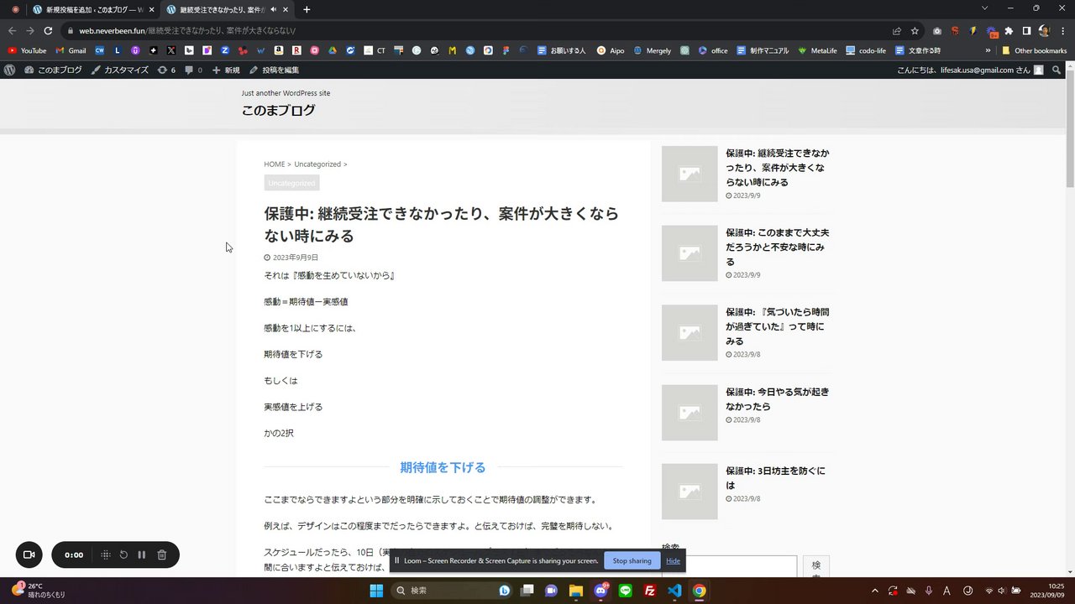
Task: Open the Gmail bookmark
Action: pos(71,50)
